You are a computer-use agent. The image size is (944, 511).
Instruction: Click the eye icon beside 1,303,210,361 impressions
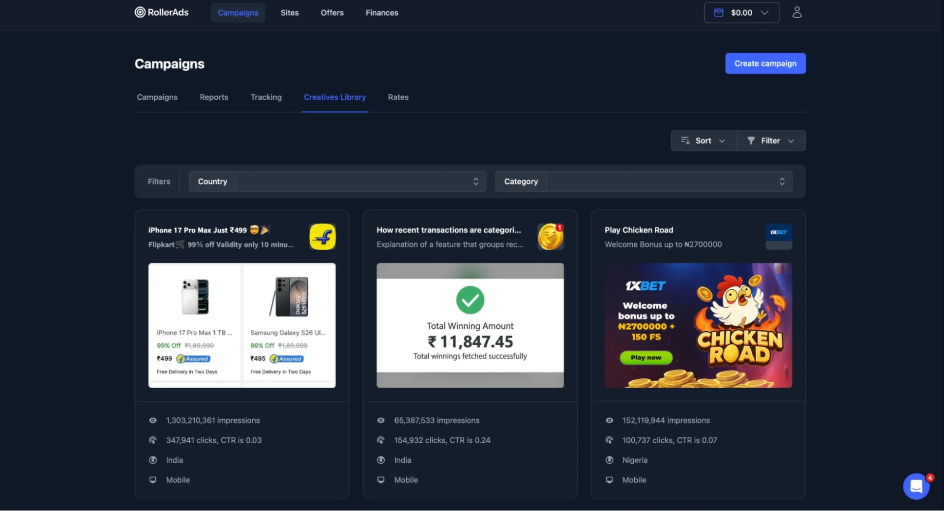[153, 421]
